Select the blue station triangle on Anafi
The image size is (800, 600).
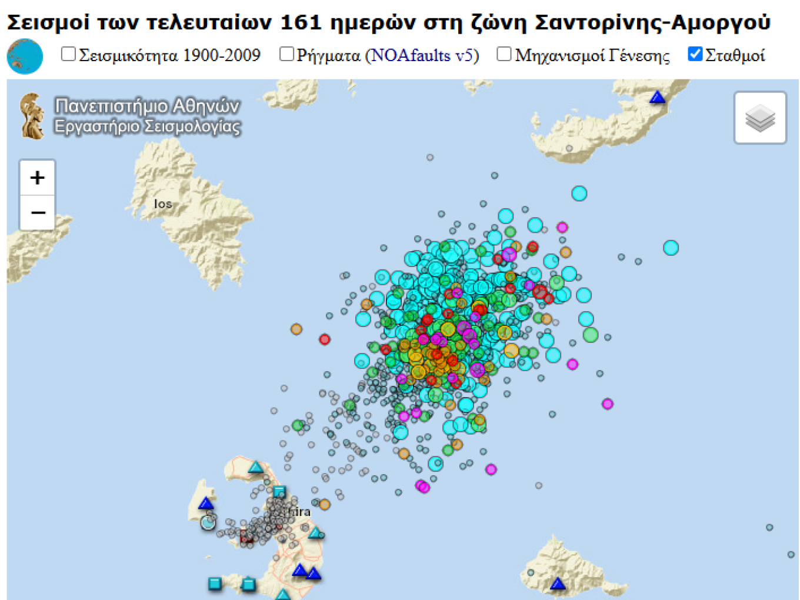click(557, 584)
